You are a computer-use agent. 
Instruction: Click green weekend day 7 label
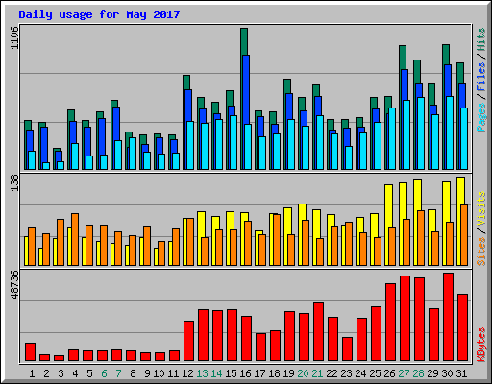(118, 373)
